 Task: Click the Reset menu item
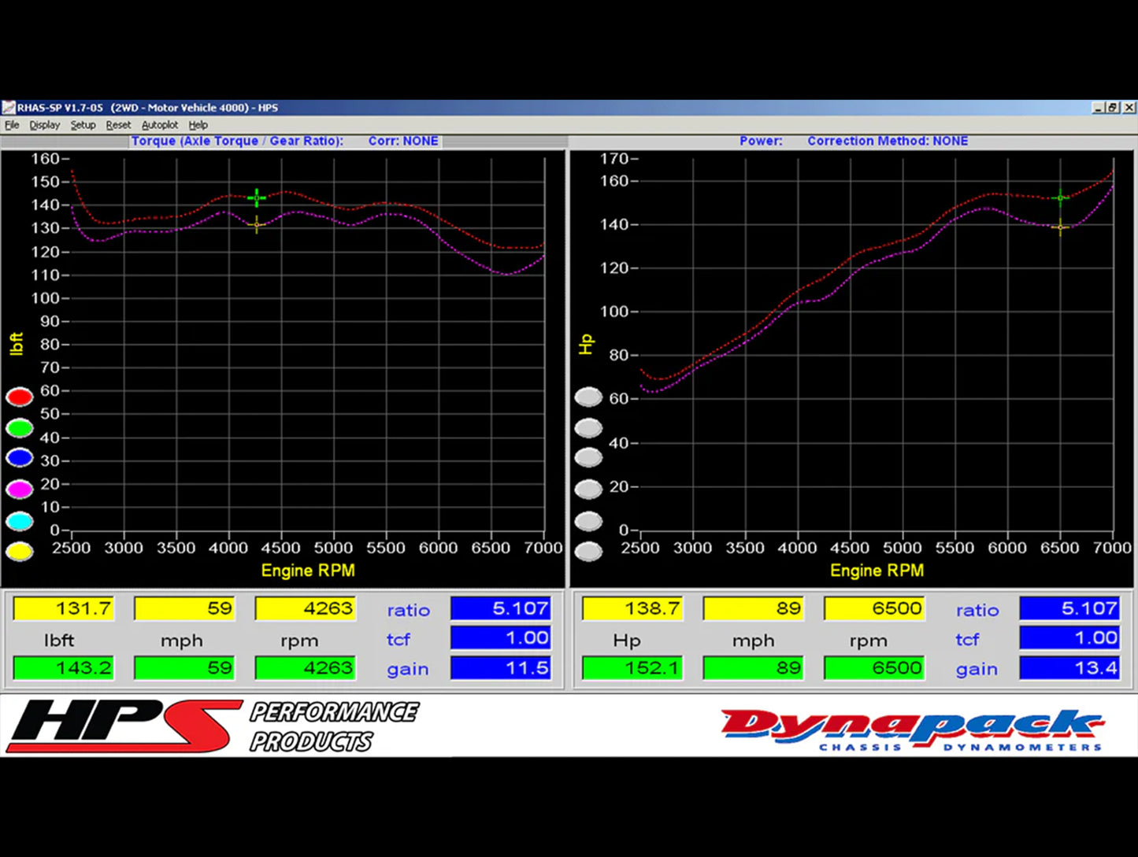[118, 125]
